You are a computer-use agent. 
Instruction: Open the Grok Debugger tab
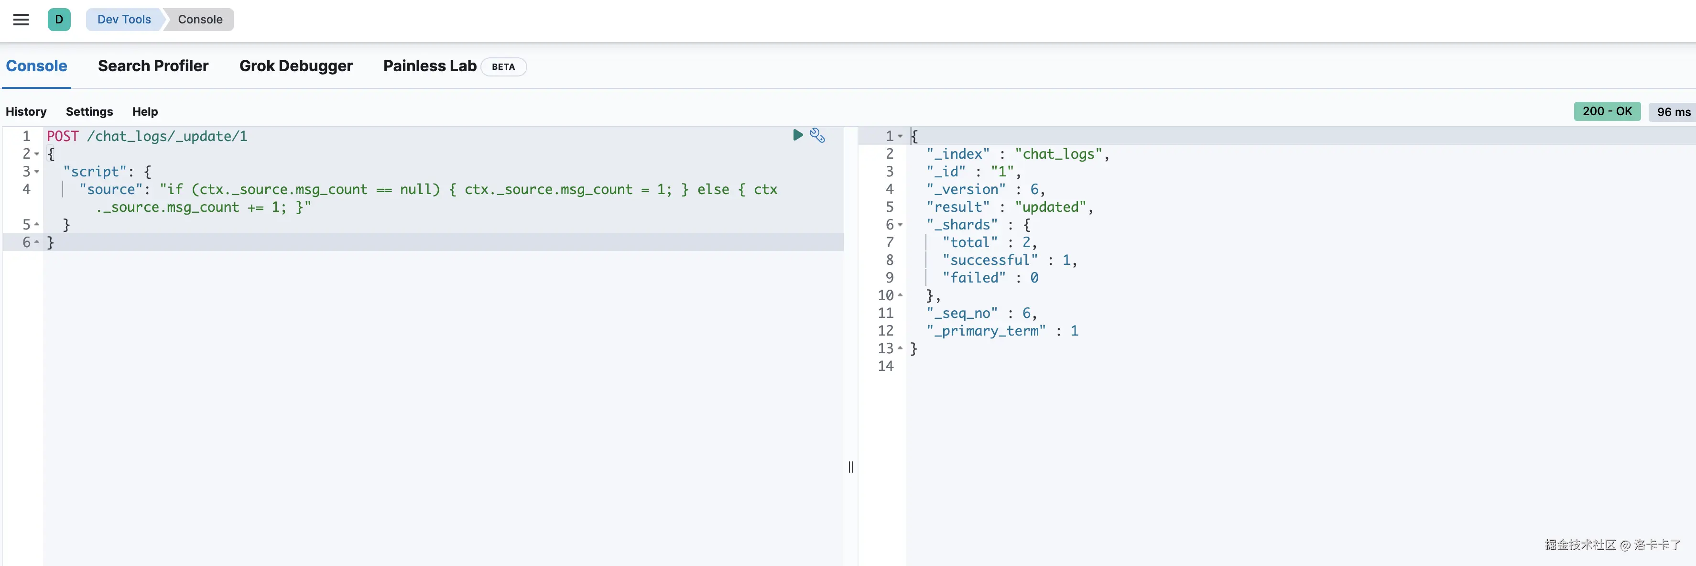click(295, 66)
